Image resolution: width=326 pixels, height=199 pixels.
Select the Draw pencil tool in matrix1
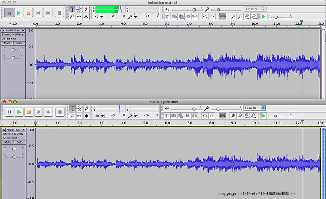(x=86, y=9)
